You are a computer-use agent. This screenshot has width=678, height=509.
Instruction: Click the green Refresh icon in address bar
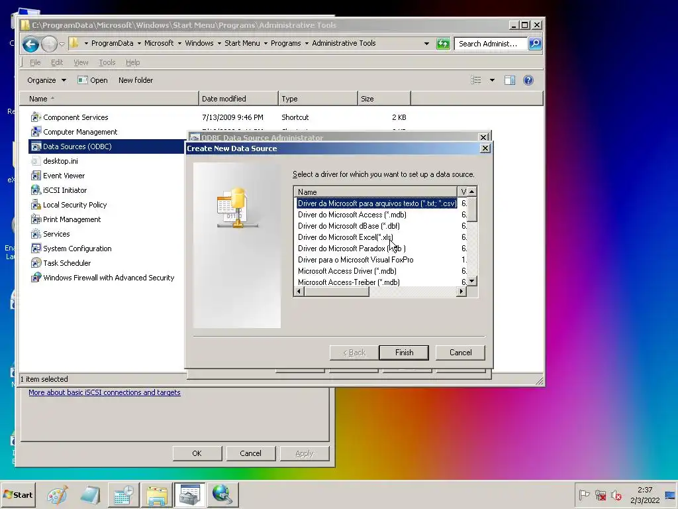(x=443, y=44)
